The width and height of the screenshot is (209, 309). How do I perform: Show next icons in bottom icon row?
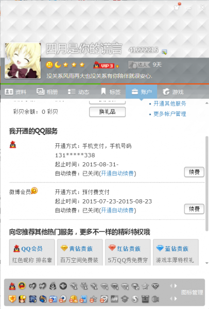pos(176,299)
